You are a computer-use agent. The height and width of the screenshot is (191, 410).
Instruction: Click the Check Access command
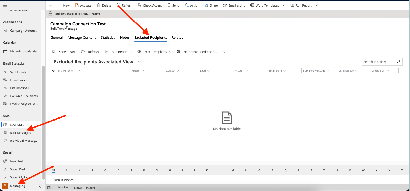pyautogui.click(x=150, y=5)
